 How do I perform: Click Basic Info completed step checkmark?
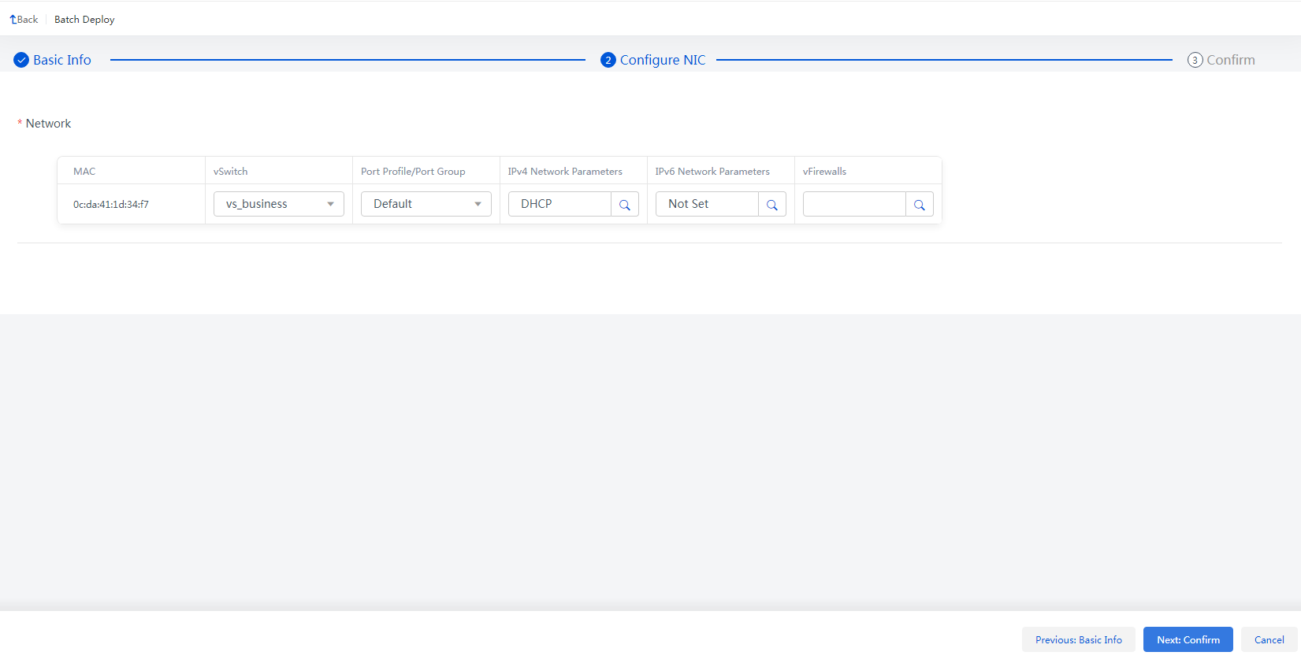[x=21, y=60]
